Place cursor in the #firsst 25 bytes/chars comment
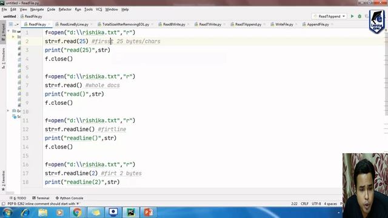This screenshot has width=388, height=218. tap(126, 41)
